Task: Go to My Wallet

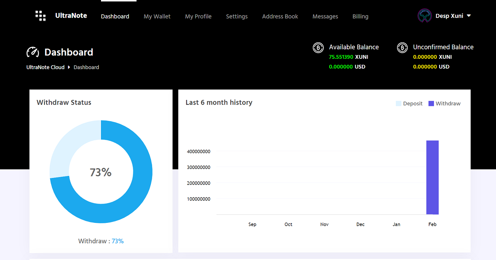Action: (157, 16)
